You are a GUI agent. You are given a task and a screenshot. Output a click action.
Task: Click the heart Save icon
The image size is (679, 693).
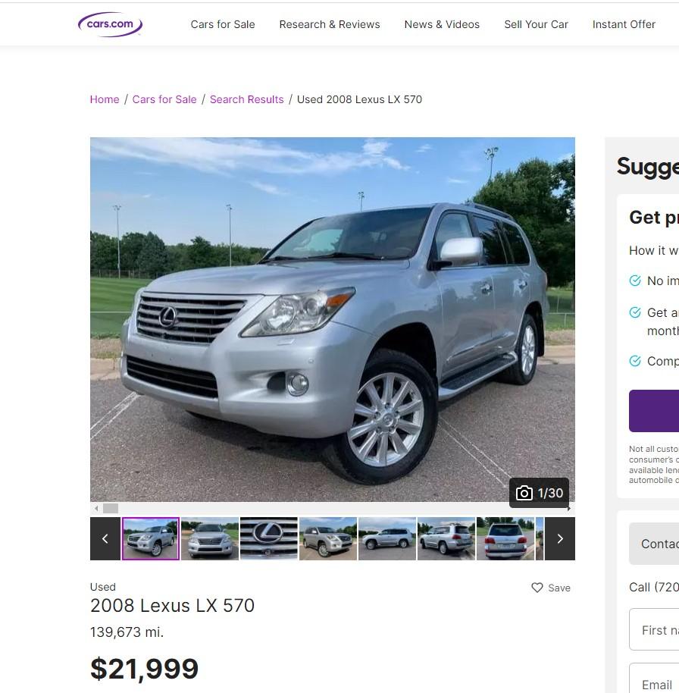pyautogui.click(x=537, y=588)
